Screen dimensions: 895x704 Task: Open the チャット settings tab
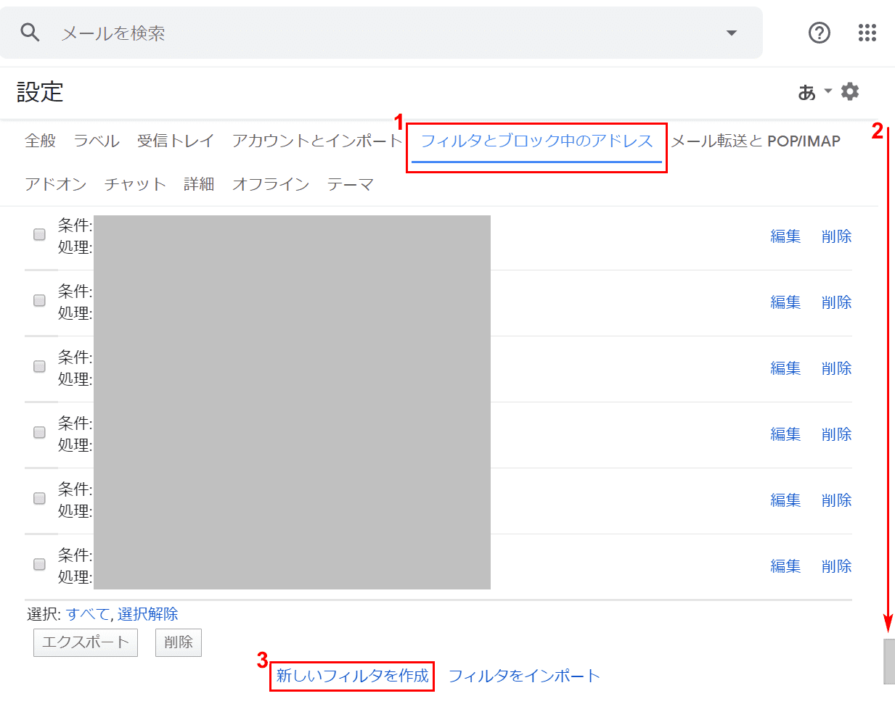(x=136, y=184)
